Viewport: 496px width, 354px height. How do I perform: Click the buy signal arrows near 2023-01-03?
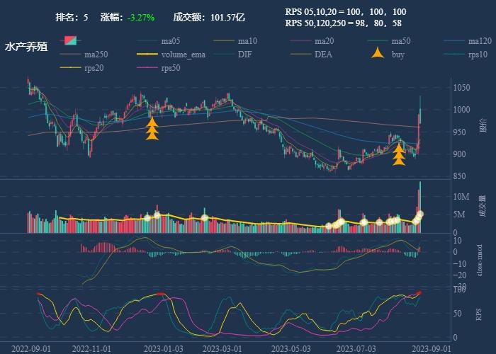[x=152, y=129]
